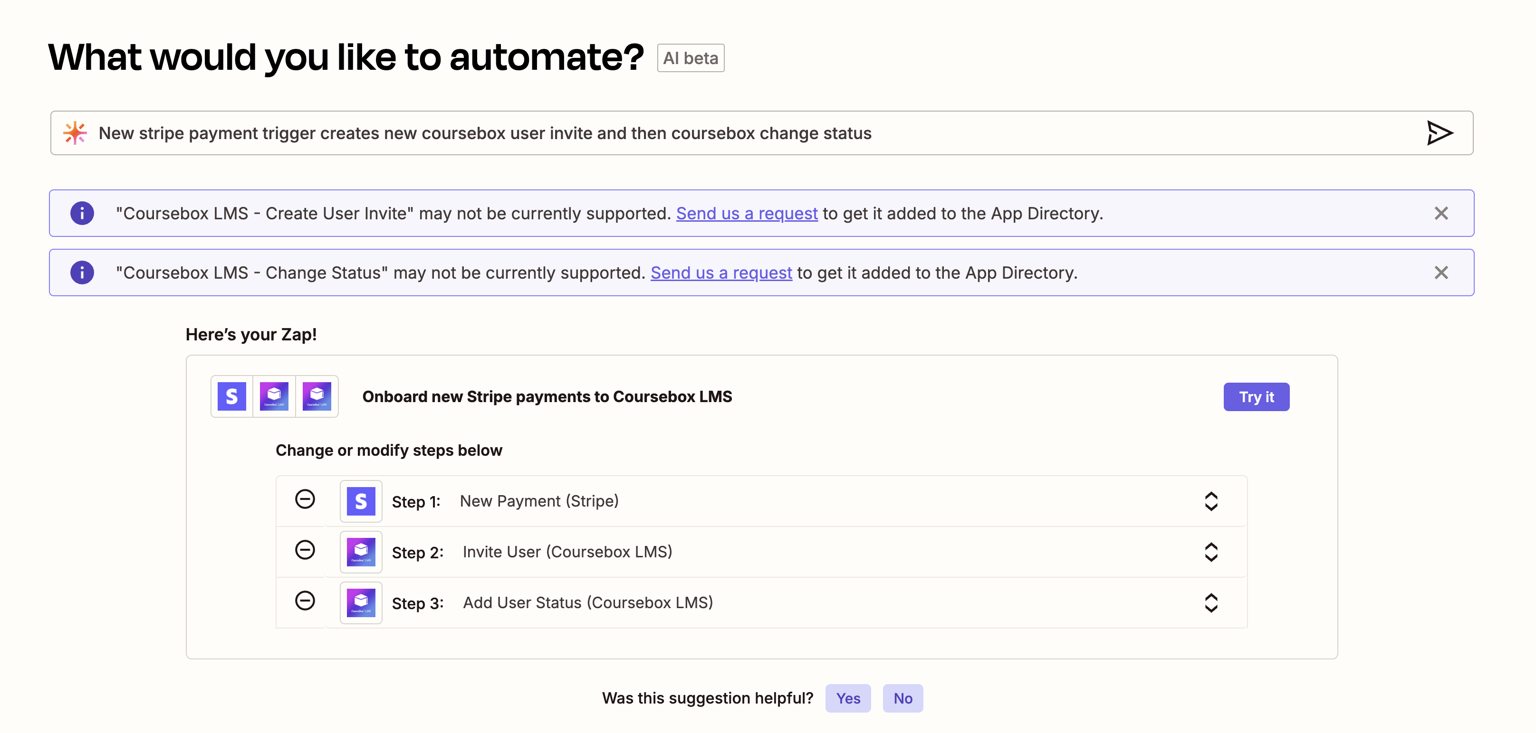Image resolution: width=1536 pixels, height=733 pixels.
Task: Click Stripe icon in Zap header
Action: click(x=232, y=396)
